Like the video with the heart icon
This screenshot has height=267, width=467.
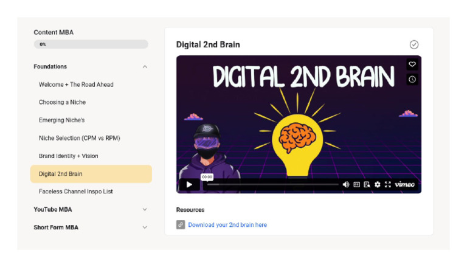pyautogui.click(x=412, y=64)
